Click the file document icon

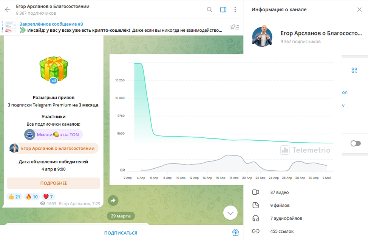coord(255,205)
